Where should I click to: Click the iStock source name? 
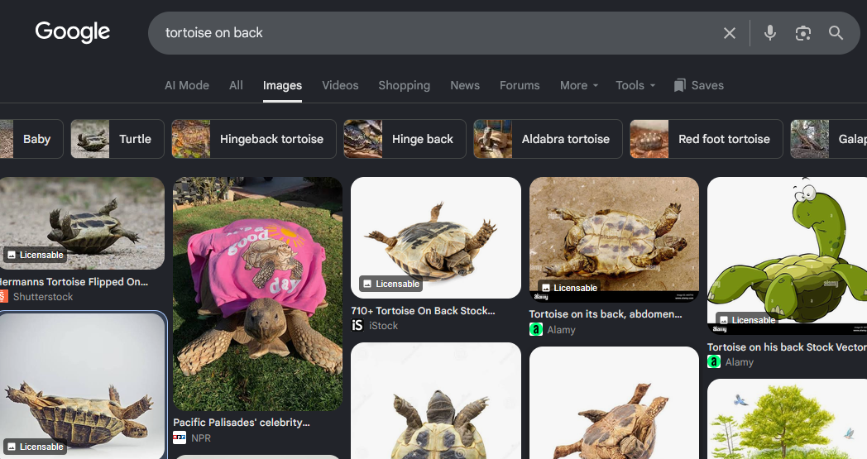click(383, 325)
